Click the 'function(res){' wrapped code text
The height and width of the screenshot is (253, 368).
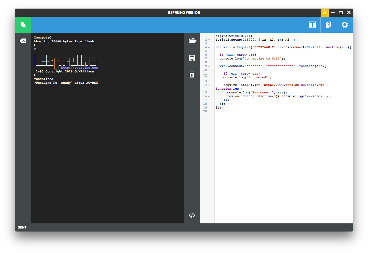coord(229,89)
